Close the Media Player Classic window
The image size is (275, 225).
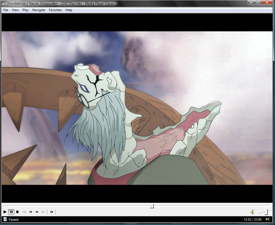267,2
